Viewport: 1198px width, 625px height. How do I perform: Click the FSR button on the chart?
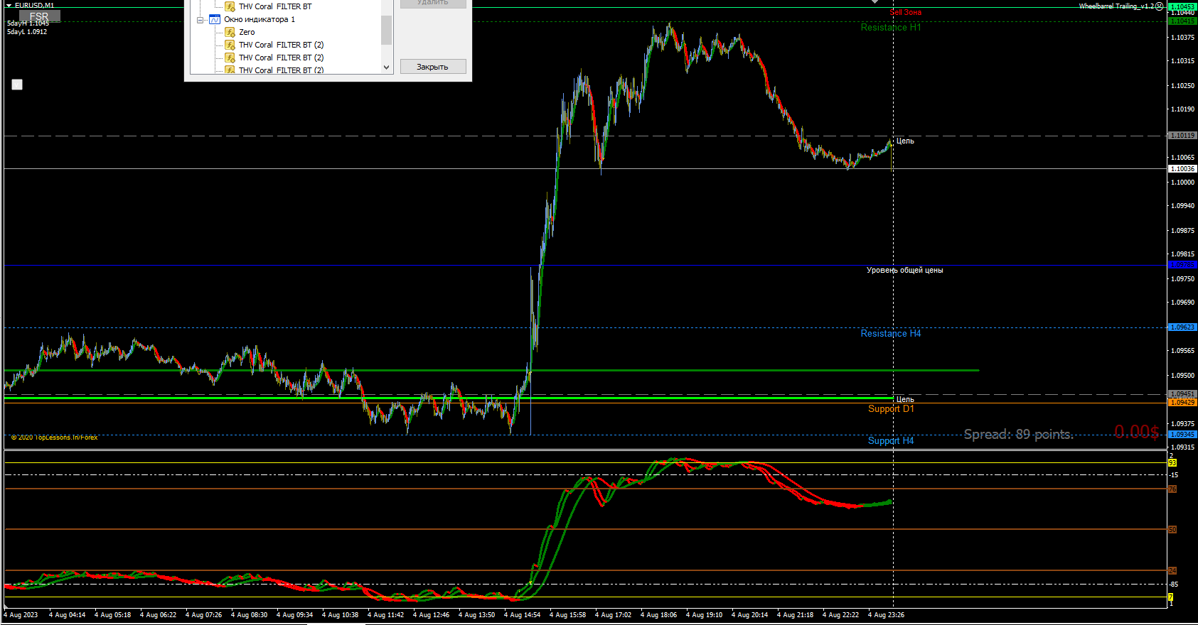(39, 16)
